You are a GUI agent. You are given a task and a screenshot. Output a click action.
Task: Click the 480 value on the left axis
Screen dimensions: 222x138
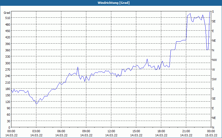click(8, 25)
